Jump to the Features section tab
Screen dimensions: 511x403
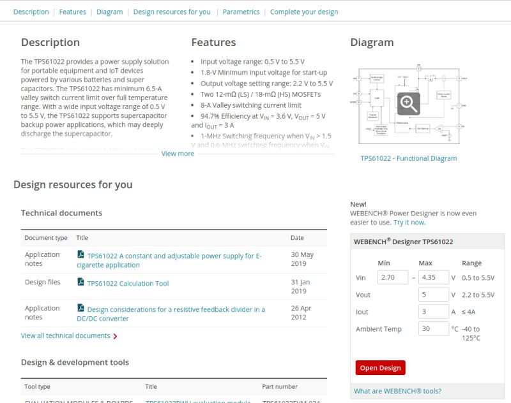(x=73, y=12)
